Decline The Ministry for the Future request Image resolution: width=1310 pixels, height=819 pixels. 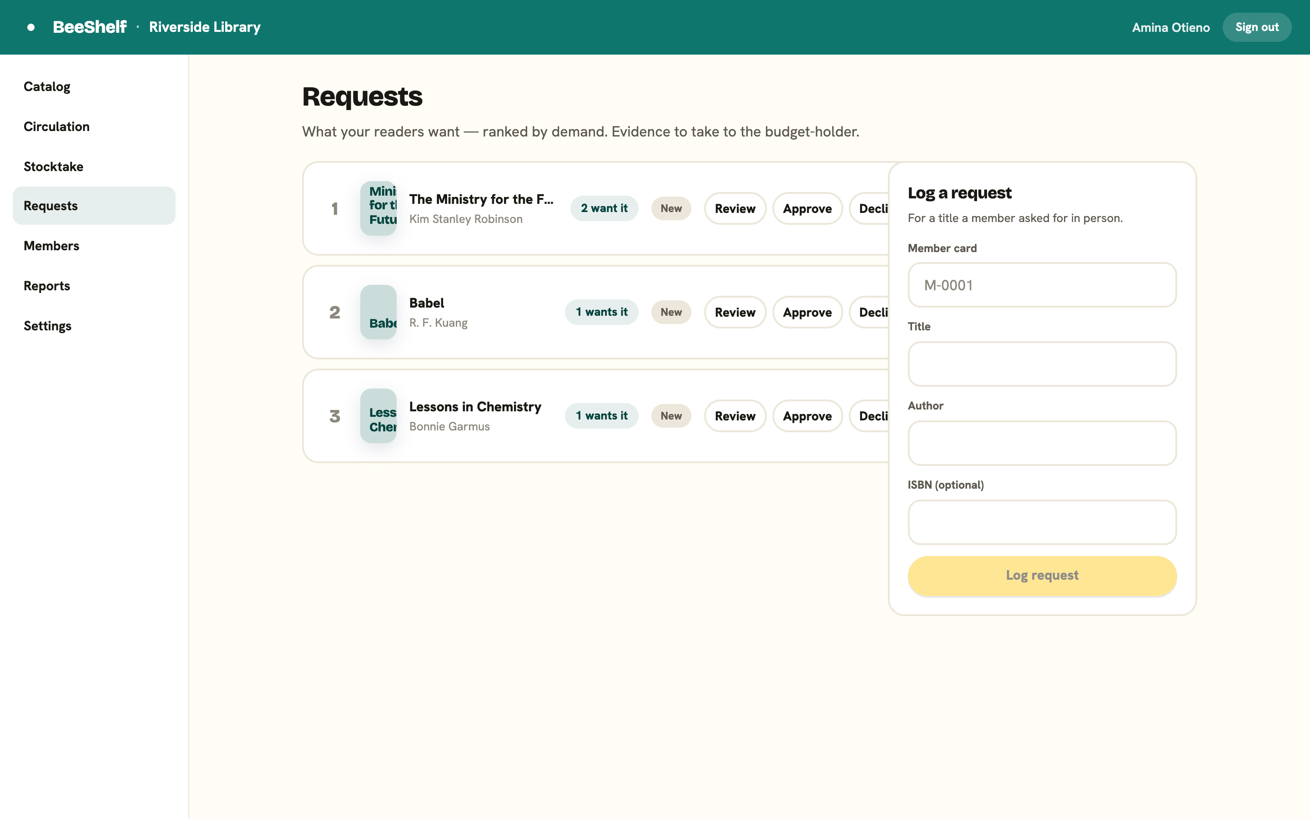click(x=869, y=208)
